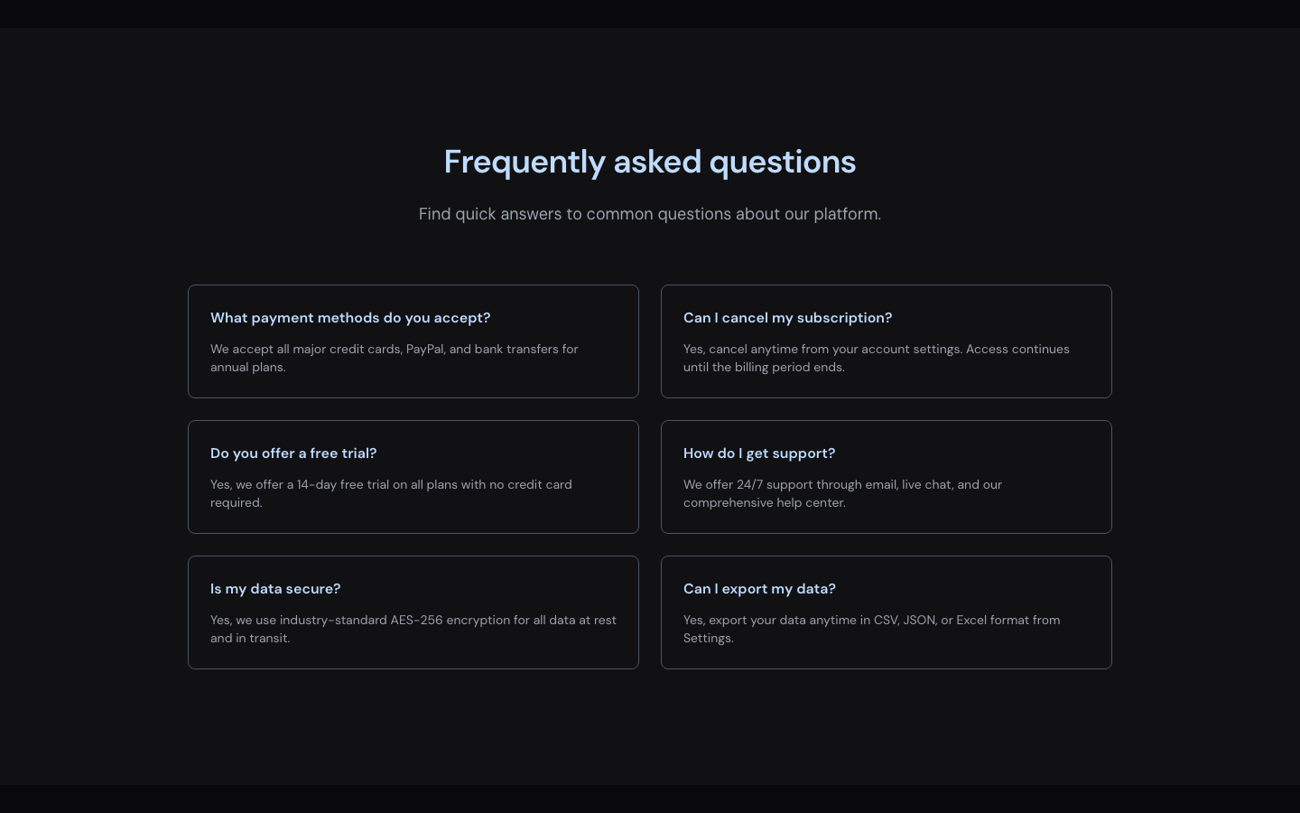The image size is (1300, 813).
Task: Click the 14-day free trial answer text
Action: 391,493
